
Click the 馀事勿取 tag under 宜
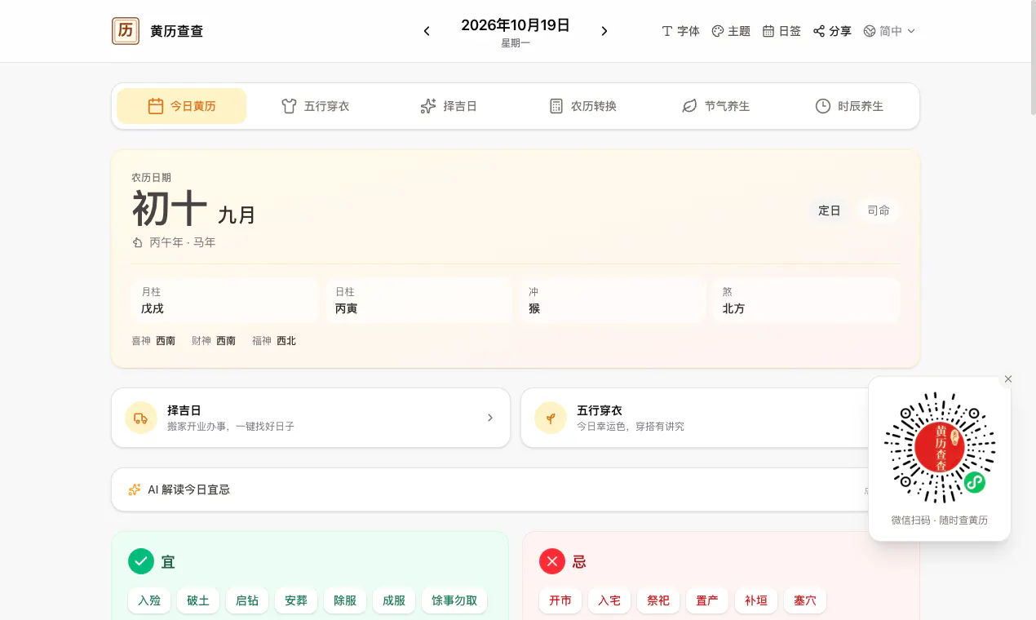click(454, 600)
